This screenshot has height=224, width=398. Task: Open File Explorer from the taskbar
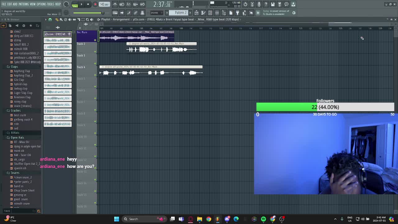pos(200,219)
